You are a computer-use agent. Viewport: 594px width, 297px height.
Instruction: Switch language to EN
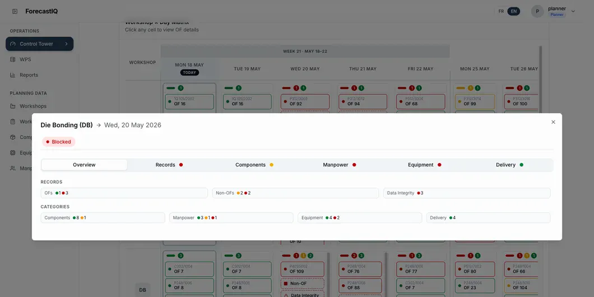click(x=514, y=11)
